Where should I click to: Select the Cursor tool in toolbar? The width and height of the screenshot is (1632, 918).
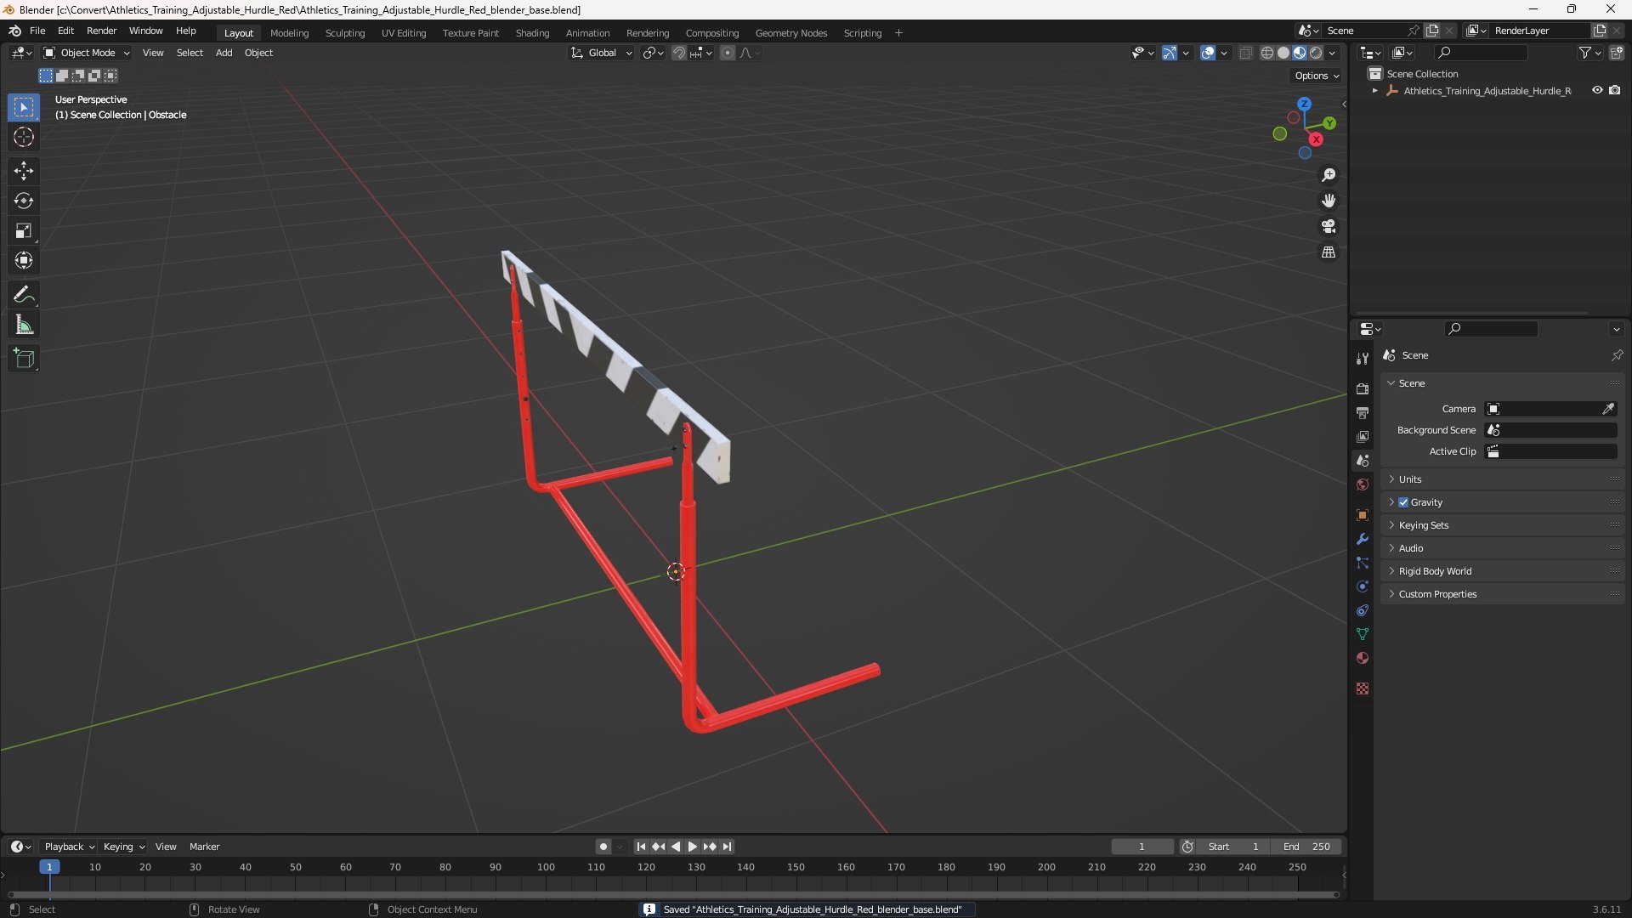coord(23,137)
